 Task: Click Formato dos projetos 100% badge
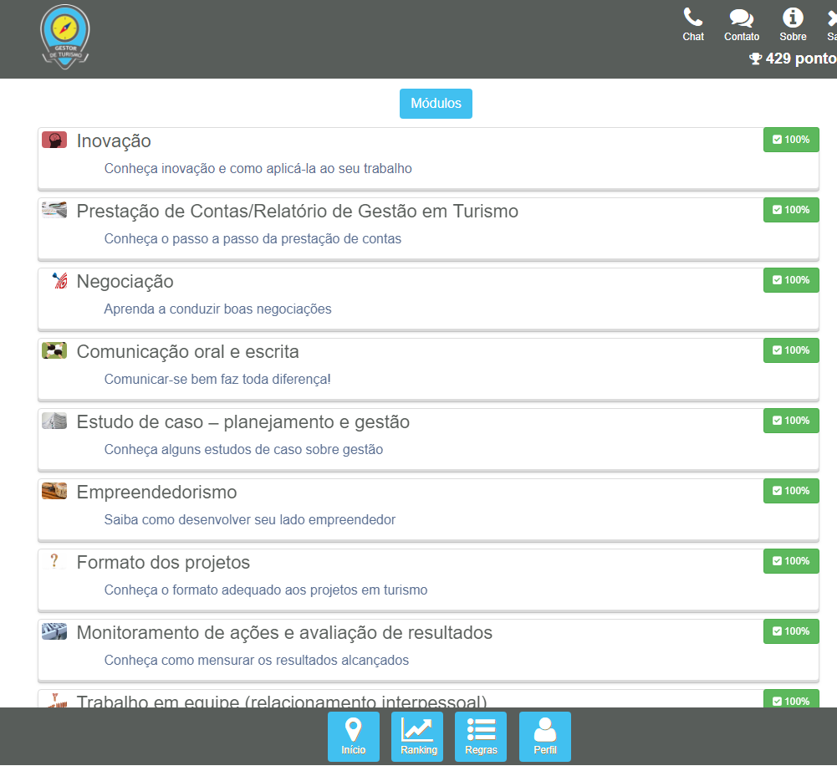[791, 561]
